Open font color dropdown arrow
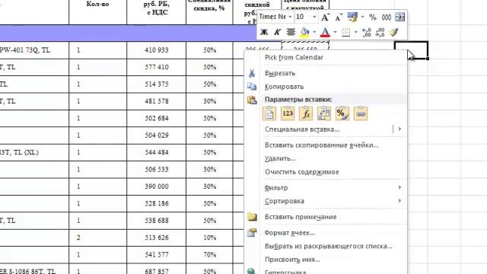 (x=335, y=32)
